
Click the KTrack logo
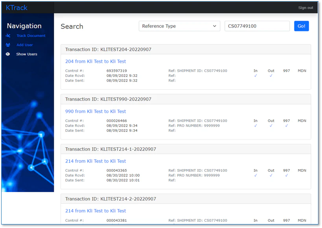tap(16, 7)
